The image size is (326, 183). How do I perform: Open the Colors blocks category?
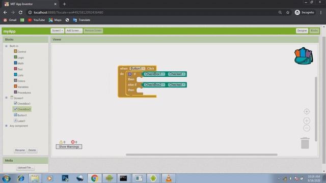pos(19,81)
